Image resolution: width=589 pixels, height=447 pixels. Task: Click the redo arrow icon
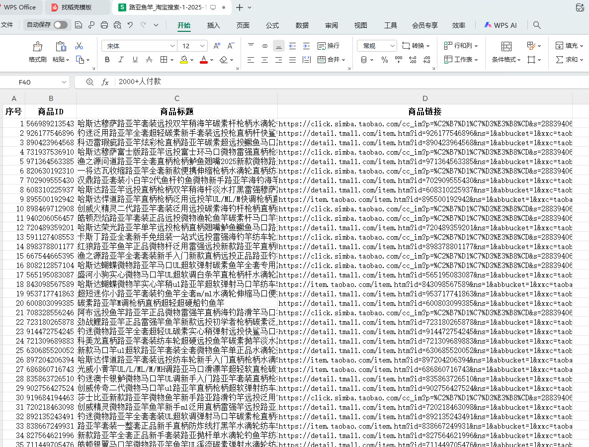(x=143, y=25)
